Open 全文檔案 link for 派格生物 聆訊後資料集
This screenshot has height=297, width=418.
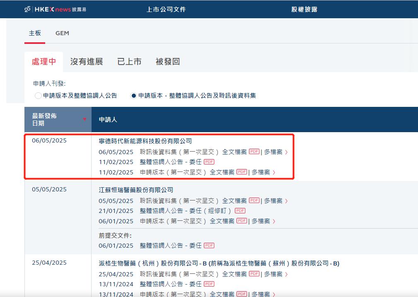point(234,274)
